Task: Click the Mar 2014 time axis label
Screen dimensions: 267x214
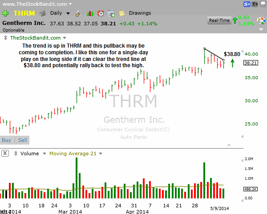Action: click(70, 212)
